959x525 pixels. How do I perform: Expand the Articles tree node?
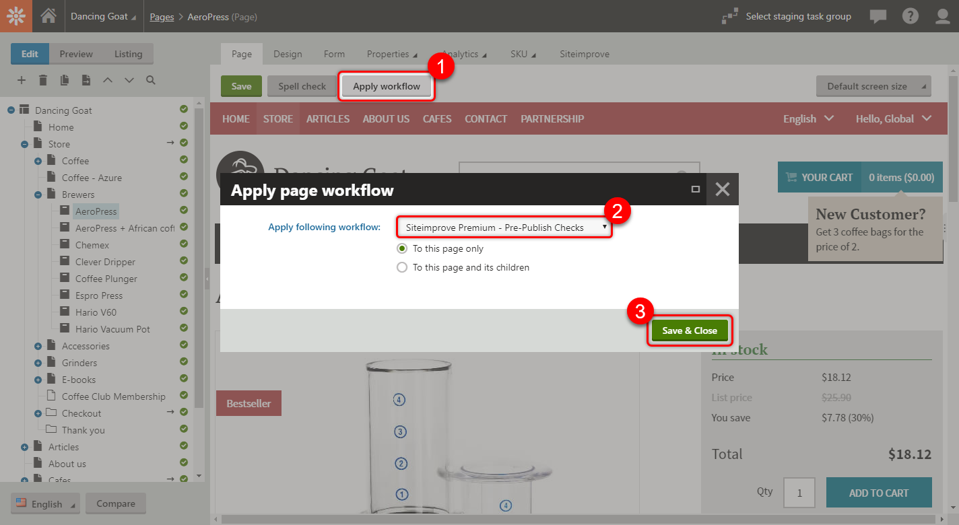point(24,447)
